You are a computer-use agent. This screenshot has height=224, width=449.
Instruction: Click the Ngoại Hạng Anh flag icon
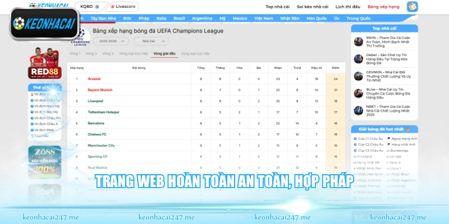(388, 138)
